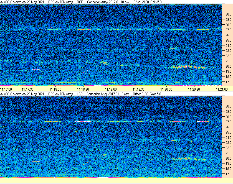Click 26.0 frequency label in LCP panel
The height and width of the screenshot is (184, 233).
(229, 127)
